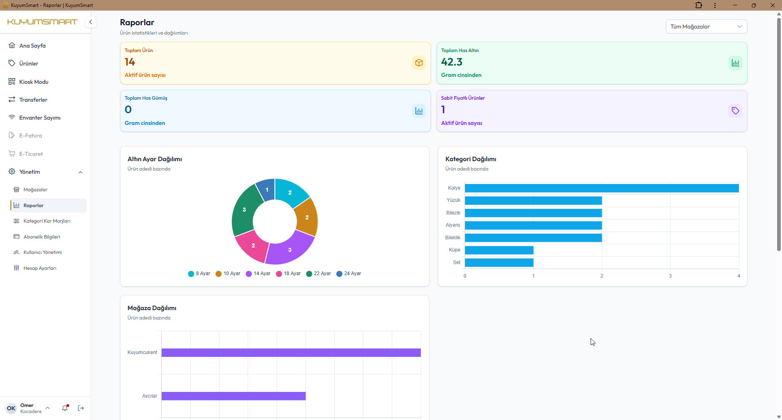
Task: Toggle the 22 Ayar legend item
Action: click(x=319, y=273)
